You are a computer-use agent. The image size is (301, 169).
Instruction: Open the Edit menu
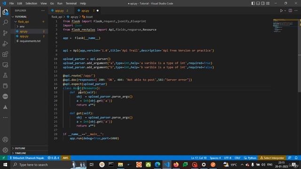tap(20, 3)
